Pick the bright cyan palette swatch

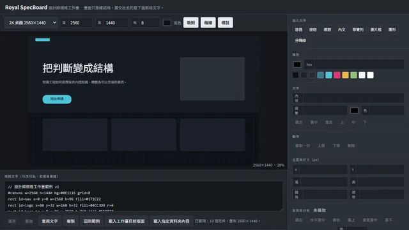tap(328, 75)
